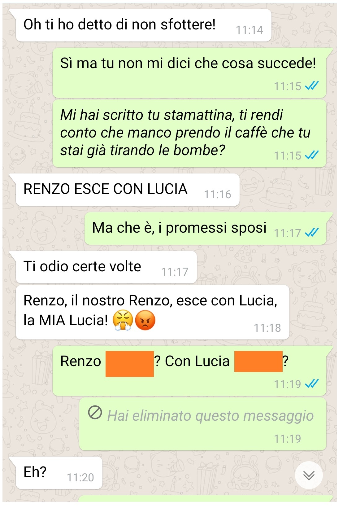
Task: Click the deleted message prohibition icon
Action: point(95,413)
